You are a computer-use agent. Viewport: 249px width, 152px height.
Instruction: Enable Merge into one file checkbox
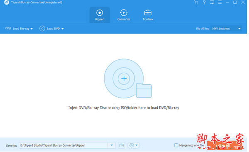[x=176, y=145]
